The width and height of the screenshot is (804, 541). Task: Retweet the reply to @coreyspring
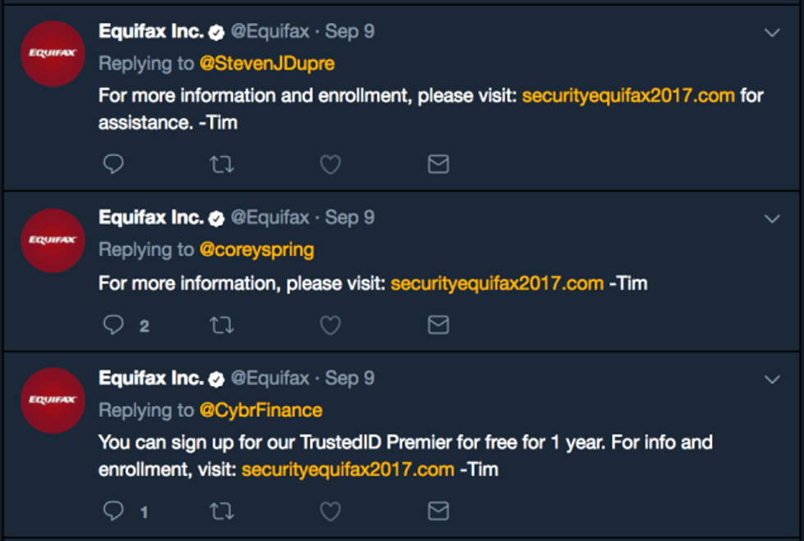[222, 326]
